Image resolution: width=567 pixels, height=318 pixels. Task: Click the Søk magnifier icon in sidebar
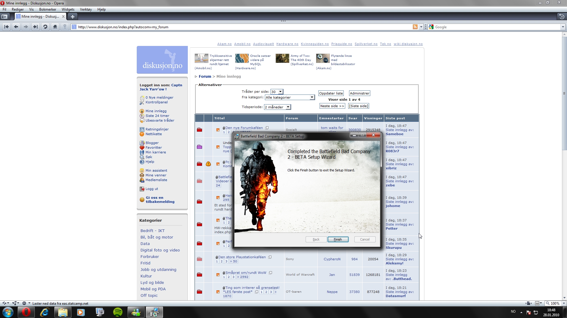142,157
